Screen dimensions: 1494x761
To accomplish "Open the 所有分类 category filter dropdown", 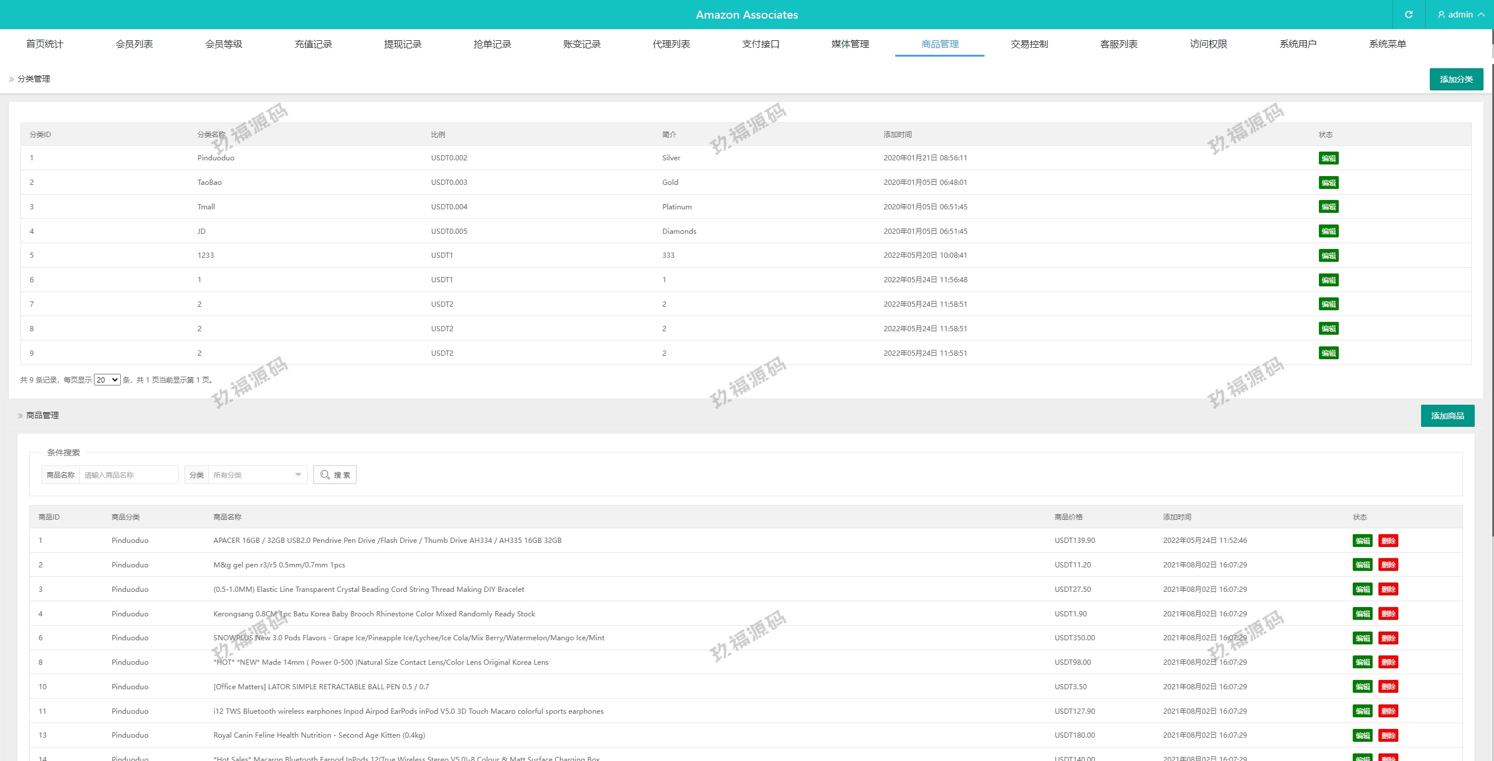I will tap(257, 475).
